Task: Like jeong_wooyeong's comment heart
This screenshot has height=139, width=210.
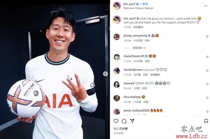Action: tap(207, 37)
